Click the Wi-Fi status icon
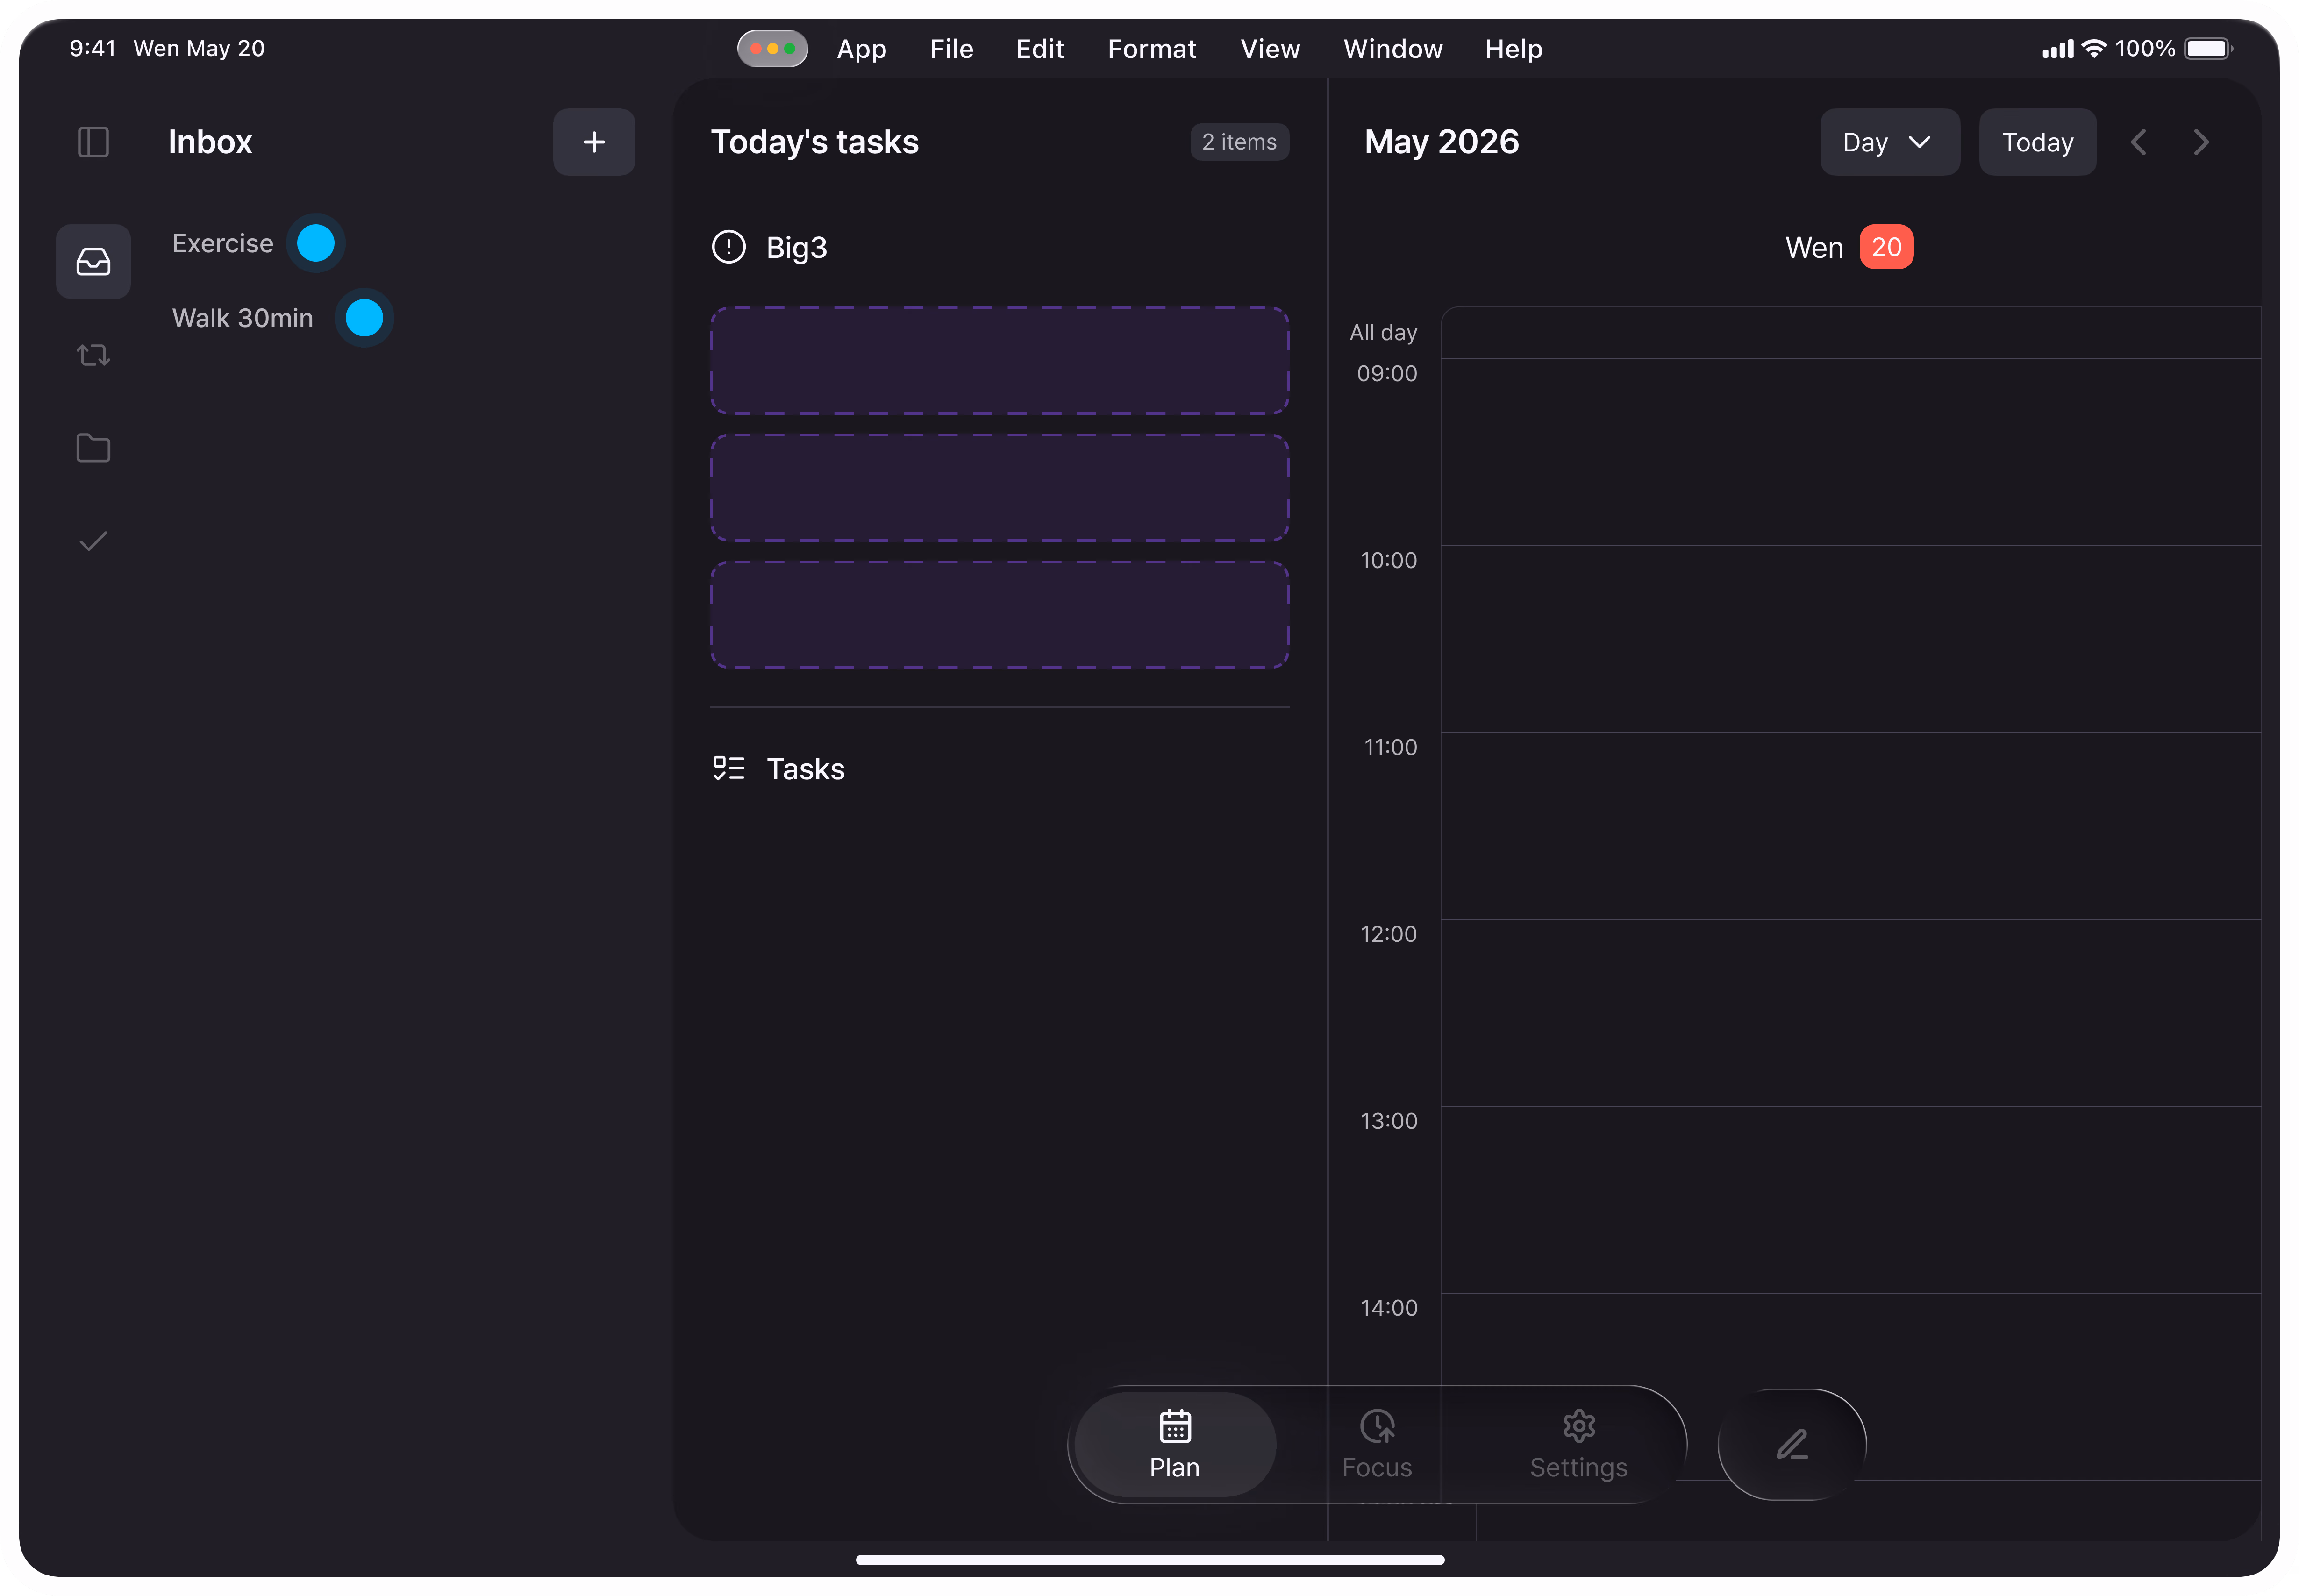Viewport: 2299px width, 1596px height. click(x=2094, y=48)
